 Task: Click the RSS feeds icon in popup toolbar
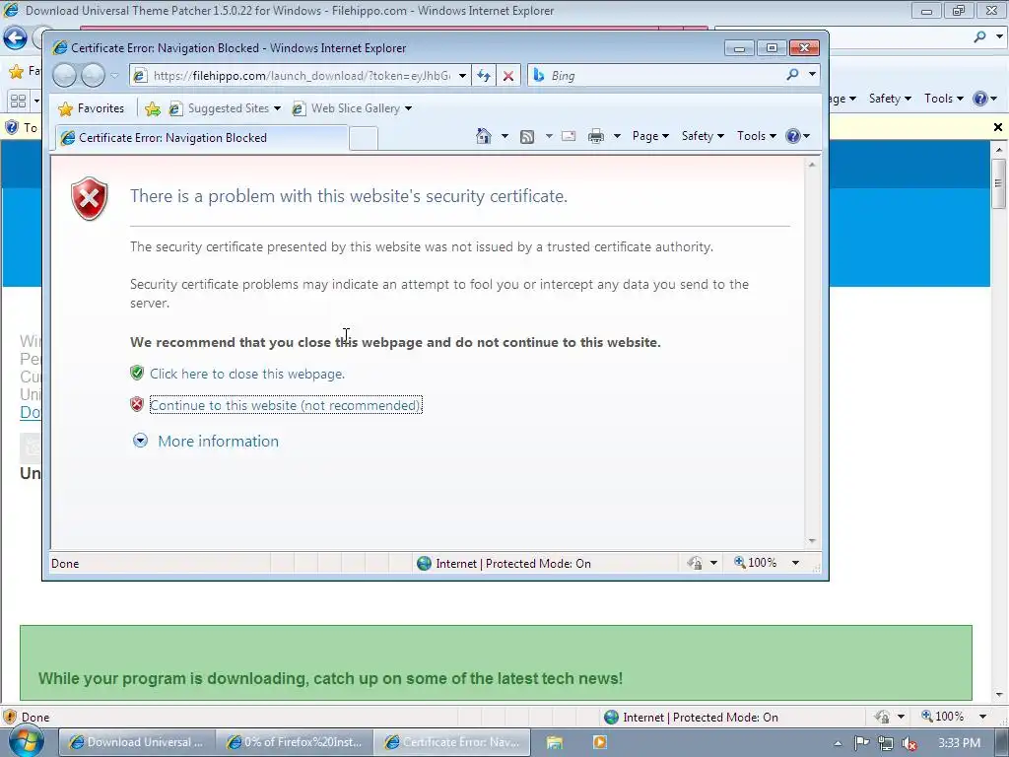coord(527,136)
